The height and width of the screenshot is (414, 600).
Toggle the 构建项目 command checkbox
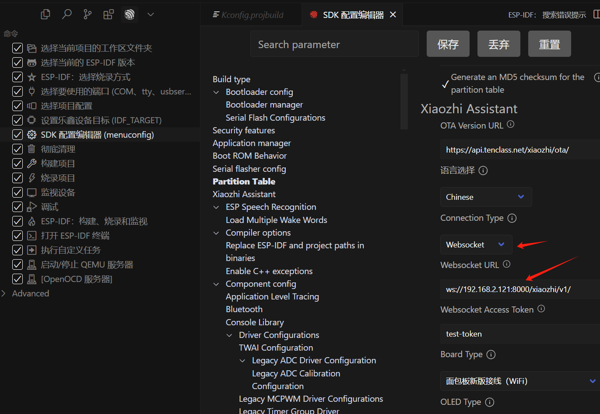click(x=18, y=164)
